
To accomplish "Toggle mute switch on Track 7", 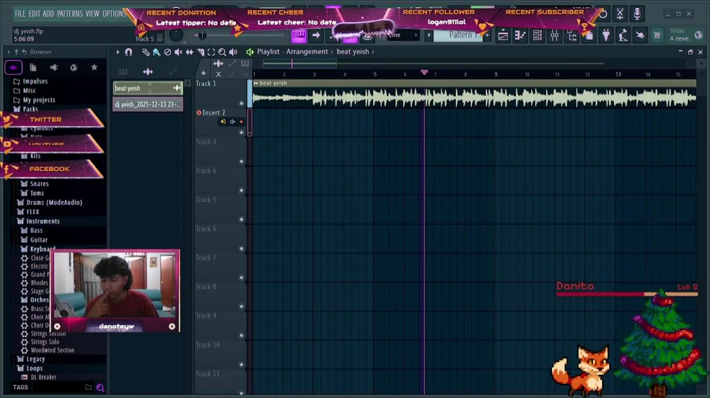I will [241, 277].
